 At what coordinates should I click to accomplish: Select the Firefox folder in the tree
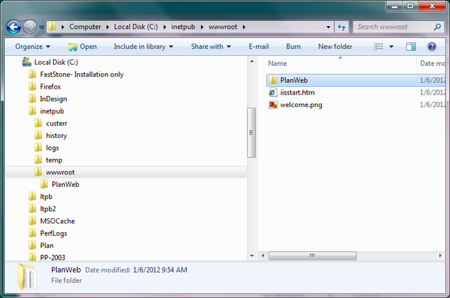(51, 86)
